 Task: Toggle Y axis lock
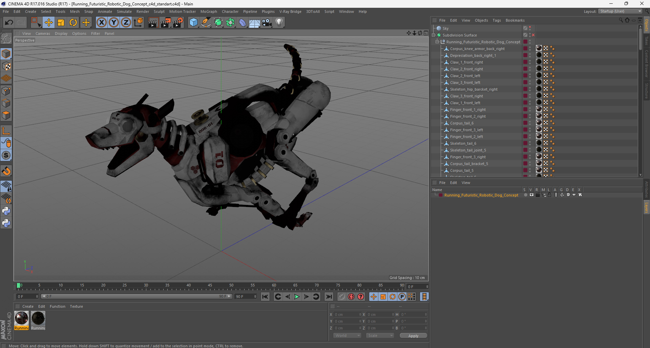pos(114,23)
